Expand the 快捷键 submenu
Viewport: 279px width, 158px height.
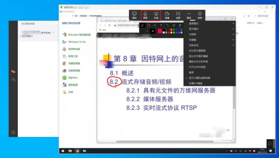[210, 40]
